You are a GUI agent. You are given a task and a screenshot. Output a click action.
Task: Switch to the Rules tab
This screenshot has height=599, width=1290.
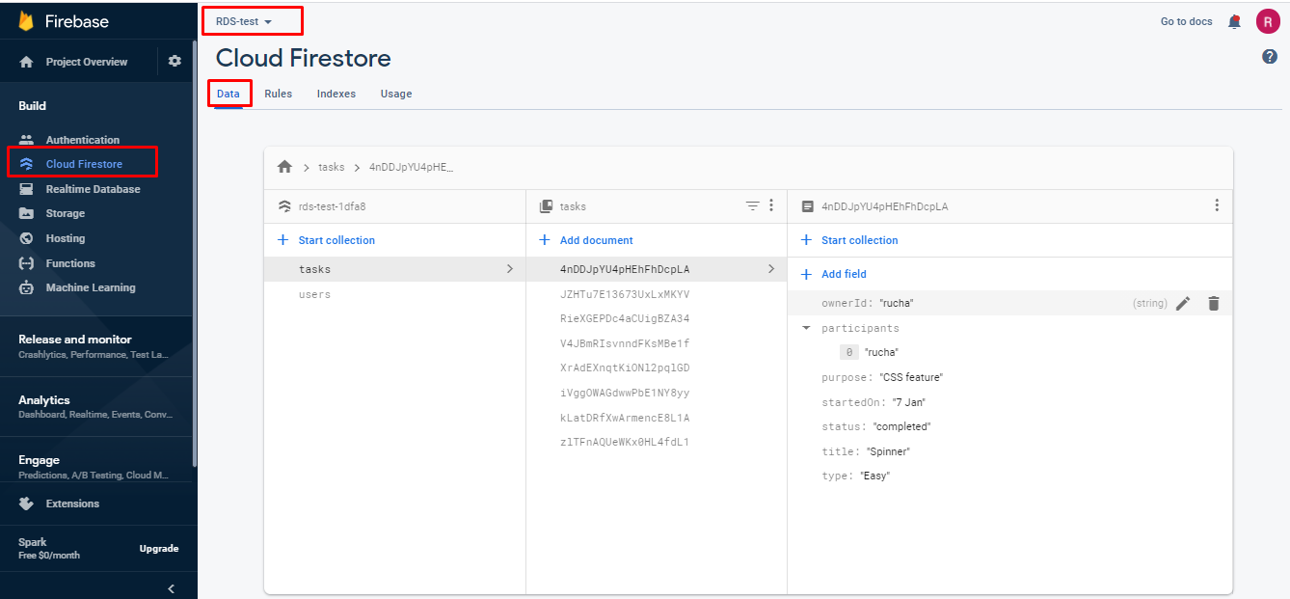(279, 94)
